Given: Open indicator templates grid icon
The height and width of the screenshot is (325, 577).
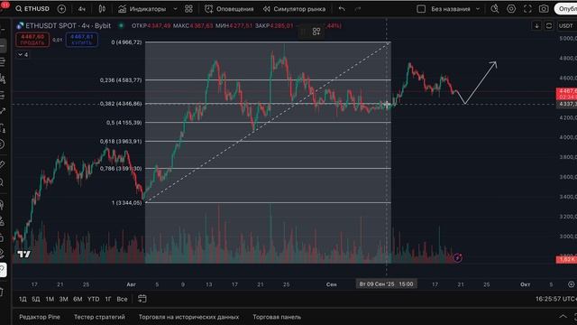Looking at the screenshot, I should (188, 9).
